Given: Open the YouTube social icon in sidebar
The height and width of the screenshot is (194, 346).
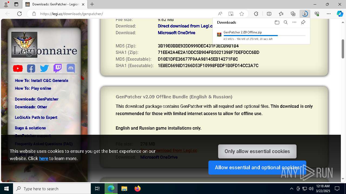Looking at the screenshot, I should click(18, 68).
